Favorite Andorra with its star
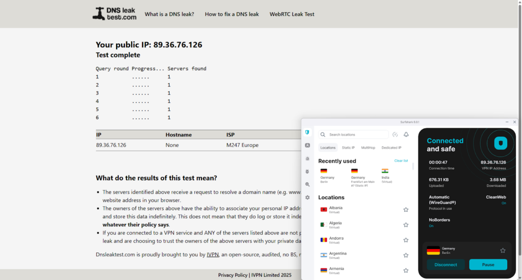 click(x=406, y=240)
